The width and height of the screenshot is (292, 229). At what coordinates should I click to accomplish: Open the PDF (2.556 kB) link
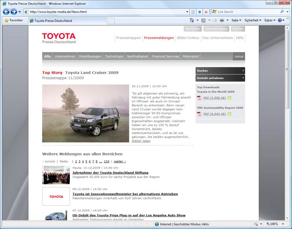[214, 98]
